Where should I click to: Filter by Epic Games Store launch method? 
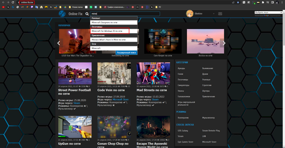pyautogui.click(x=185, y=142)
